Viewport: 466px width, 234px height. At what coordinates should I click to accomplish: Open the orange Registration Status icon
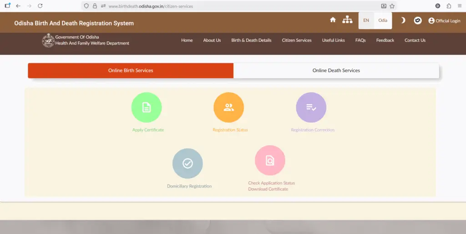pyautogui.click(x=228, y=108)
